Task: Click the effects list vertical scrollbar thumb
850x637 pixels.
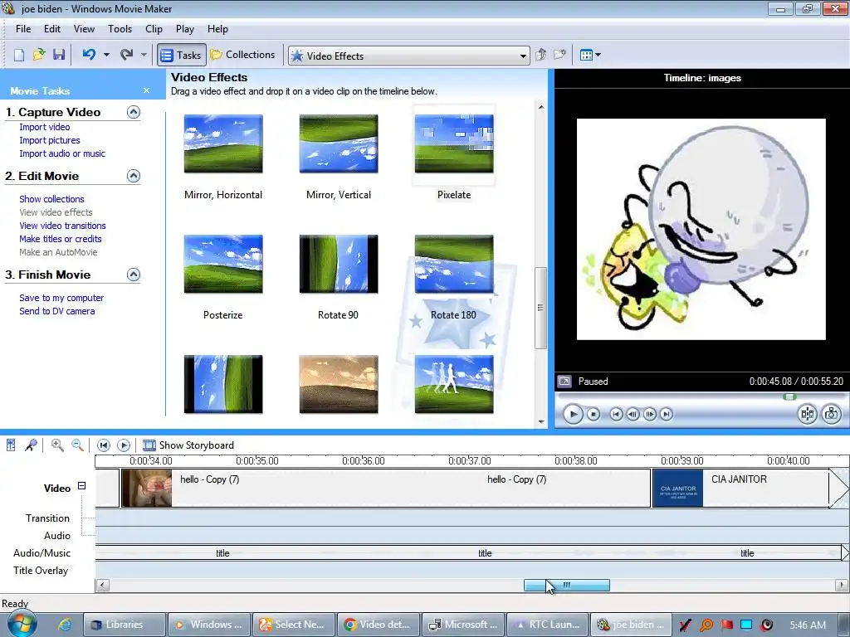Action: pos(540,308)
